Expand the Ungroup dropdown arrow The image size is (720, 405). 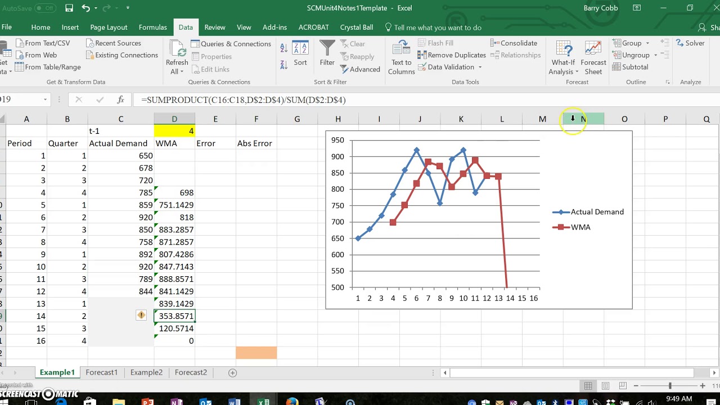[655, 55]
